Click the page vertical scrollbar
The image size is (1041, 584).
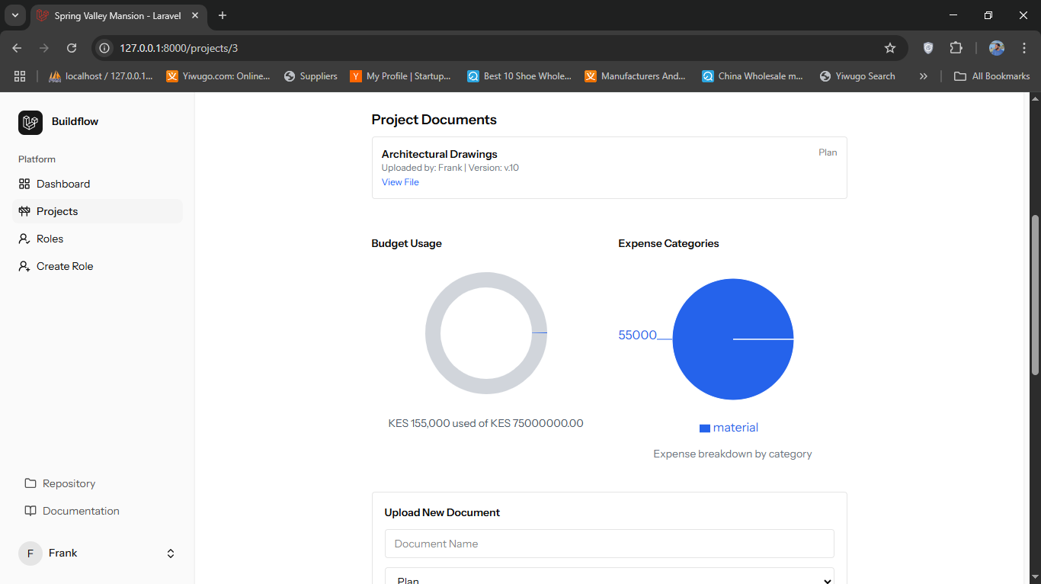coord(1035,295)
